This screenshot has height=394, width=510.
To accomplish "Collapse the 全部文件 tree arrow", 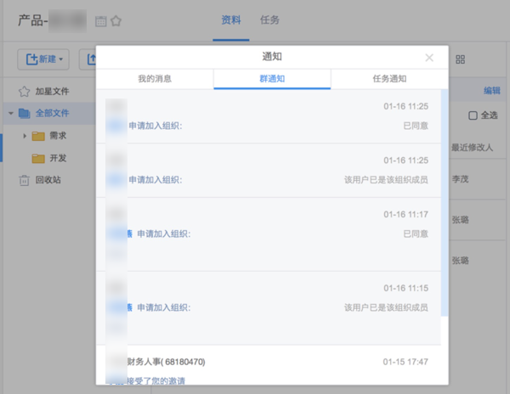I will coord(11,114).
